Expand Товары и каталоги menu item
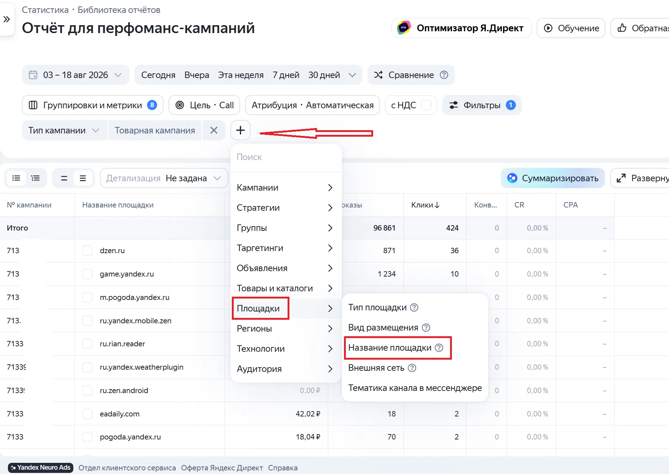Viewport: 669px width, 474px height. tap(285, 288)
